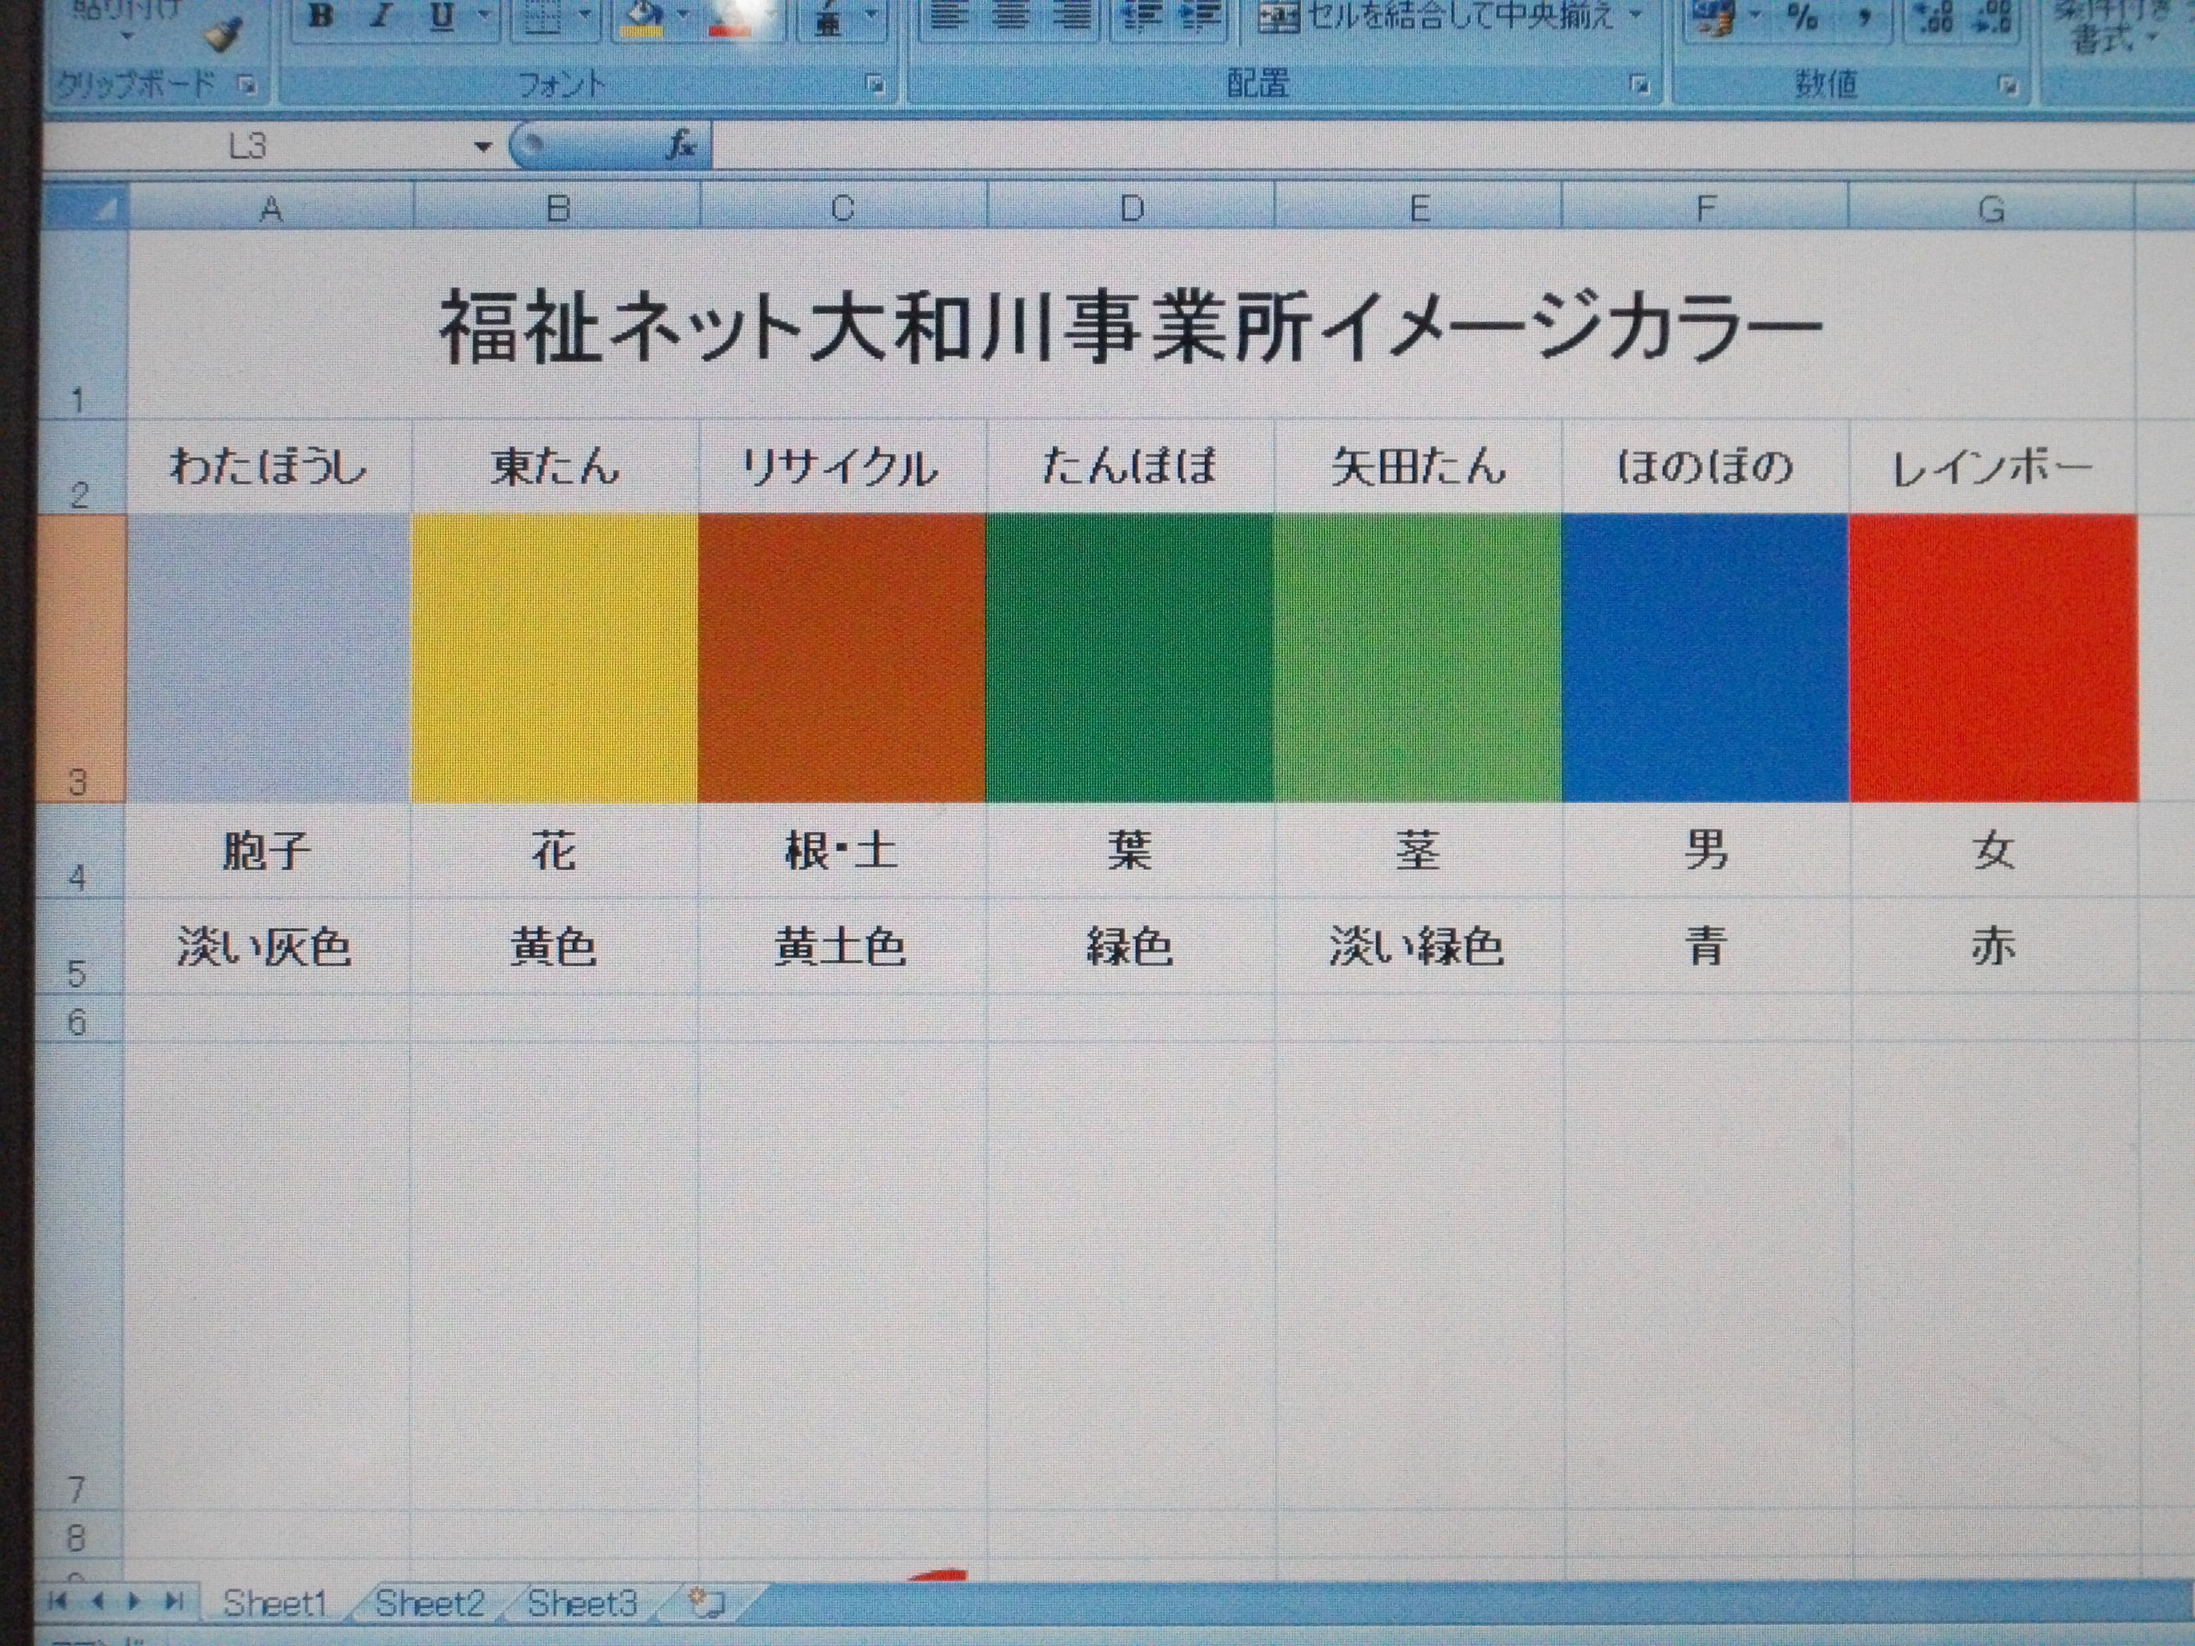The width and height of the screenshot is (2195, 1646).
Task: Click the phonetic guide (furigana) button
Action: tap(829, 19)
